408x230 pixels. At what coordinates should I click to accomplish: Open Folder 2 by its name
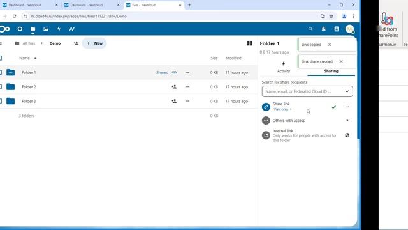29,87
